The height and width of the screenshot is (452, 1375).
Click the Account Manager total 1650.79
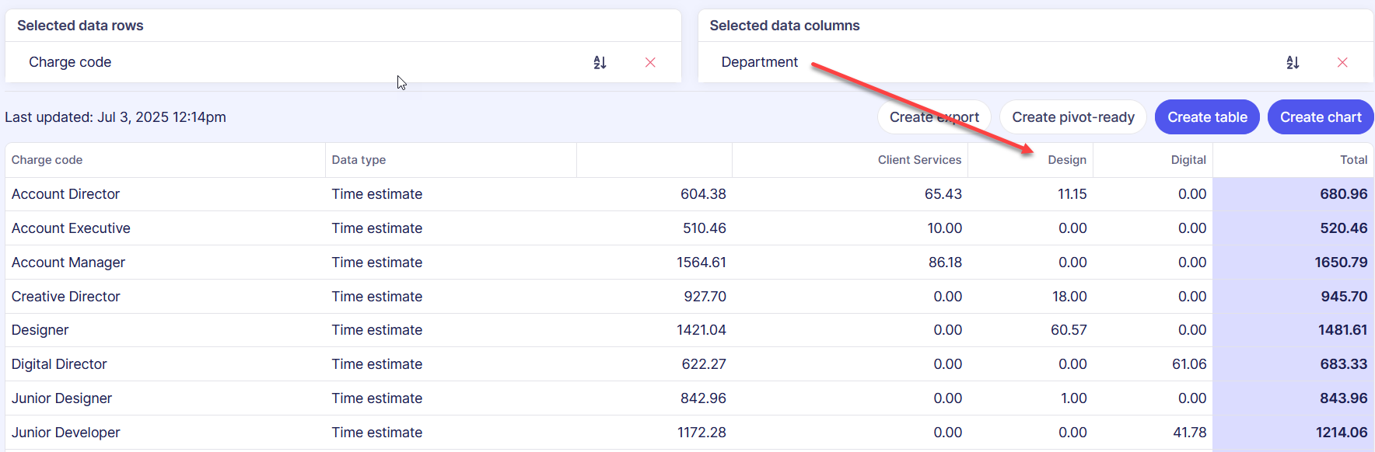[1341, 263]
